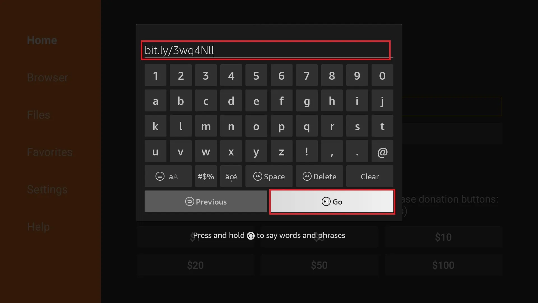Screen dimensions: 538x303
Task: Select number 3 on keyboard
Action: [x=205, y=75]
